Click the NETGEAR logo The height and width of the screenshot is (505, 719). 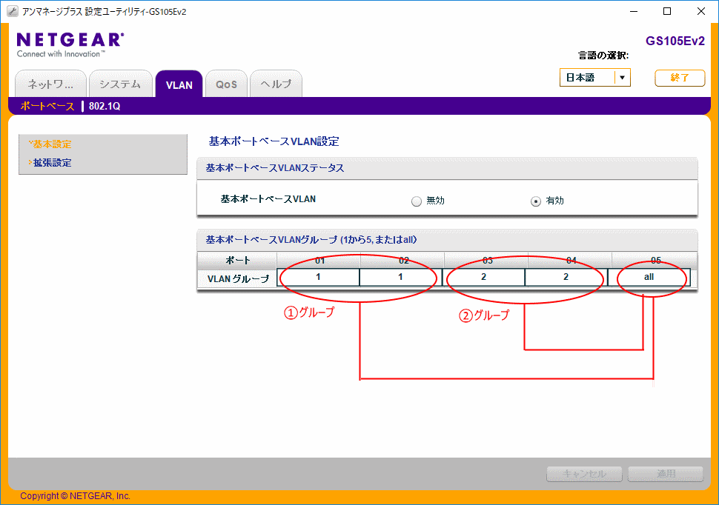[x=70, y=44]
